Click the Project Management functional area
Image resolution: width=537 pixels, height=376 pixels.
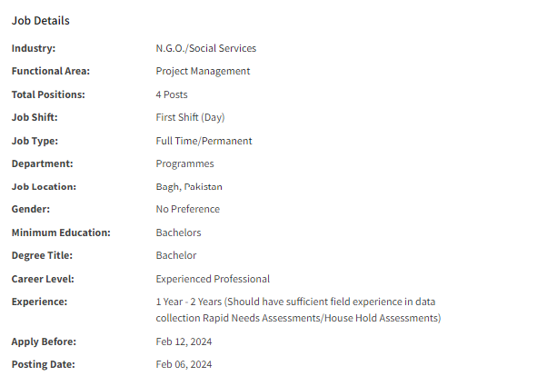tap(203, 71)
